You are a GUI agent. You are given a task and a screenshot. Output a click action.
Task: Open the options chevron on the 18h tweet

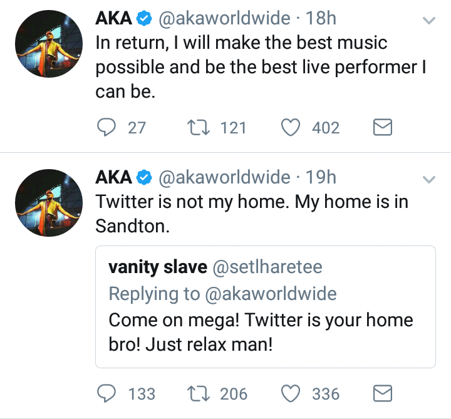point(429,21)
